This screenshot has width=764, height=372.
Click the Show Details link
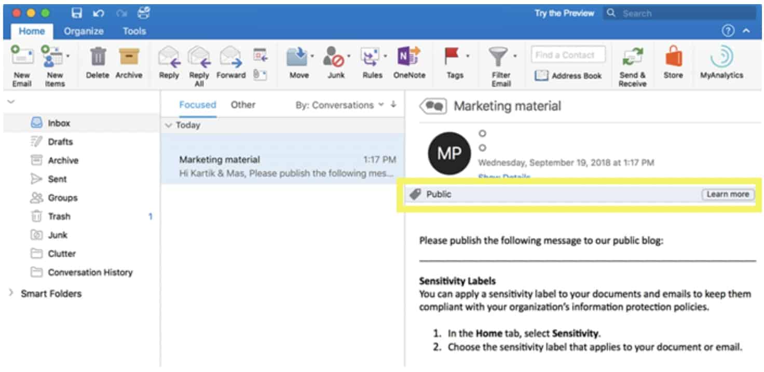pyautogui.click(x=504, y=177)
